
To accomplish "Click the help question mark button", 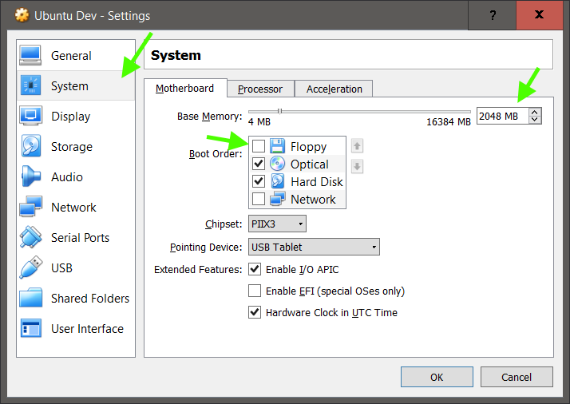I will click(x=493, y=15).
